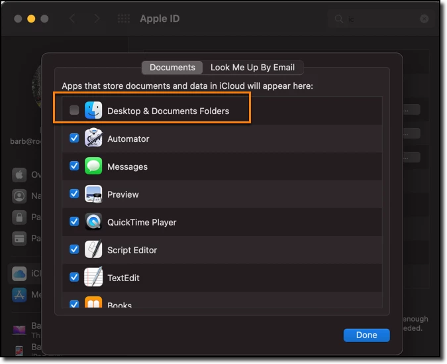Click the Finder icon in the list
The height and width of the screenshot is (364, 447).
pos(93,110)
